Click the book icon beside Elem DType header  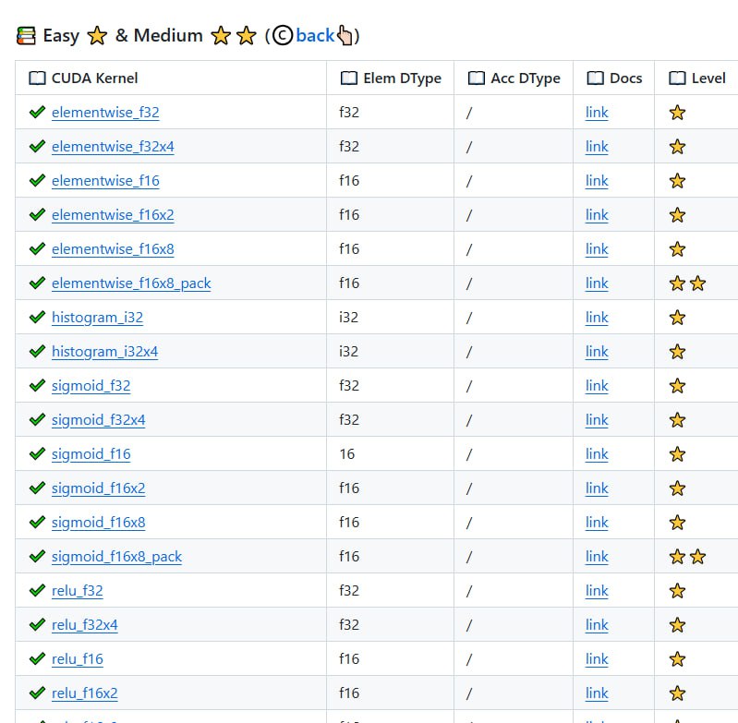[x=348, y=78]
